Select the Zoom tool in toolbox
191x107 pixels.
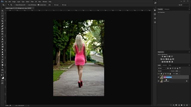coord(2,67)
